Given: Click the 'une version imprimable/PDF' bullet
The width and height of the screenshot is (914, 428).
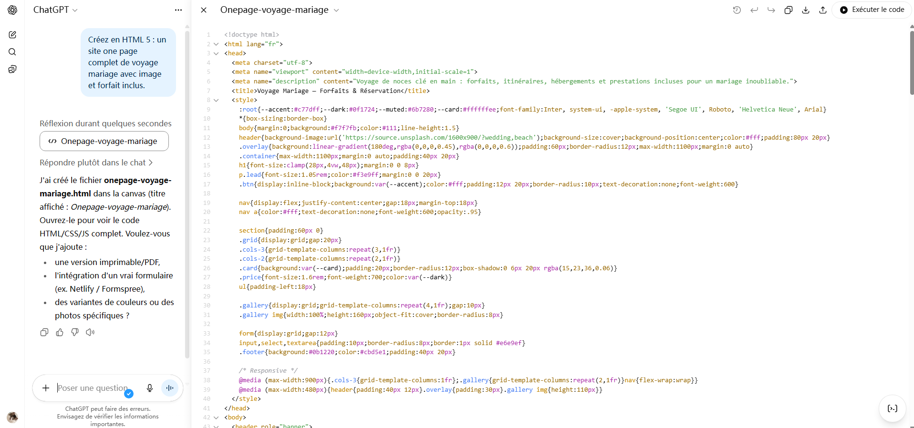Looking at the screenshot, I should (107, 262).
